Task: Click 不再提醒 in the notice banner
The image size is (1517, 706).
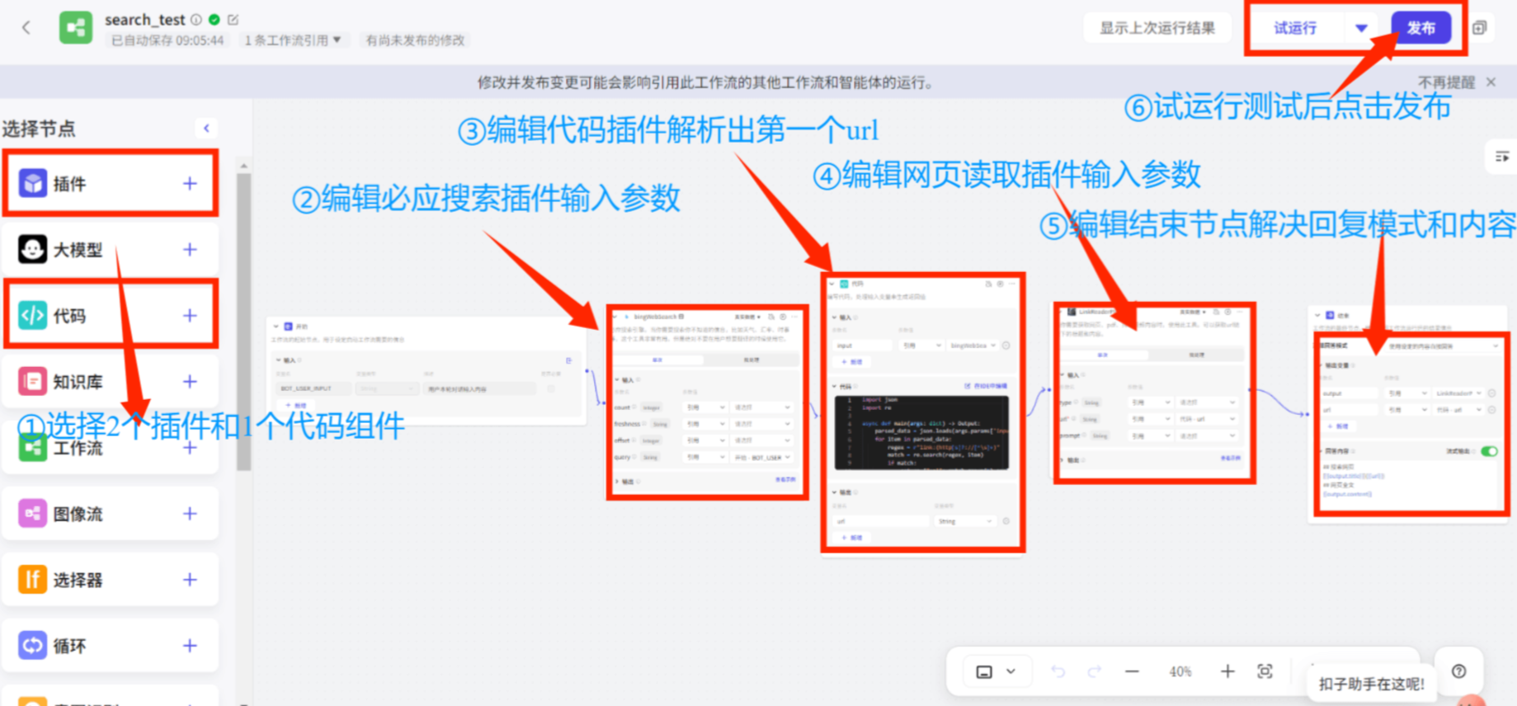Action: [1446, 82]
